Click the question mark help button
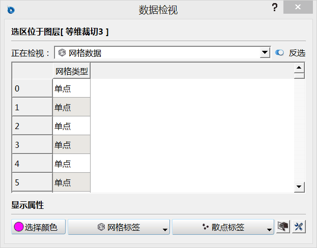This screenshot has height=248, width=317. [275, 7]
